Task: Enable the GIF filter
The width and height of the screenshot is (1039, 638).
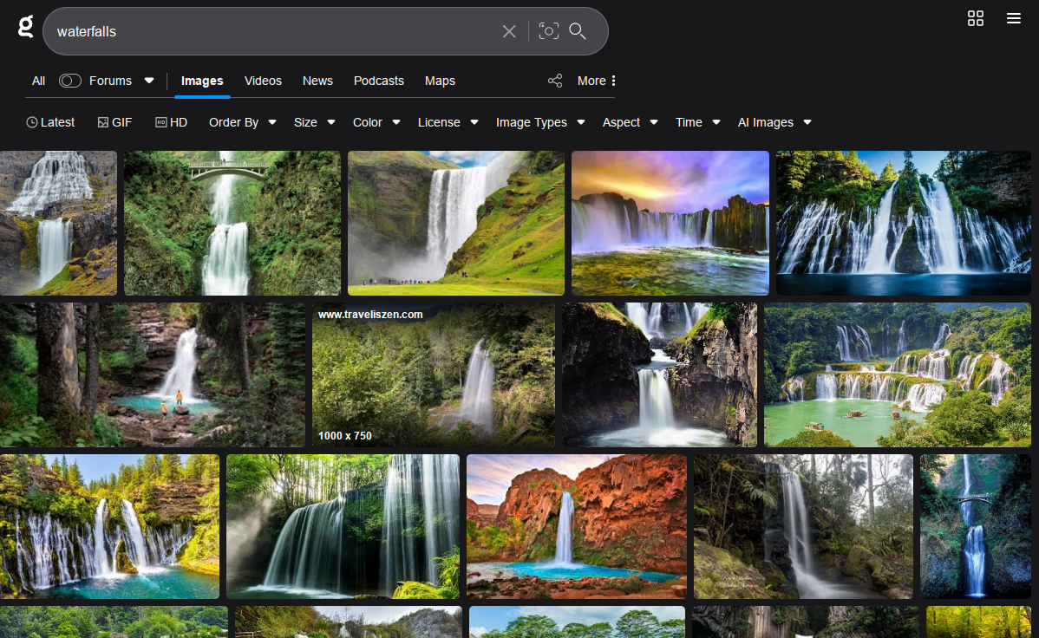Action: (114, 122)
